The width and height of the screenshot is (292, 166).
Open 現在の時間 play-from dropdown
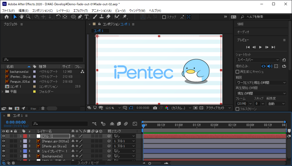coord(261,93)
